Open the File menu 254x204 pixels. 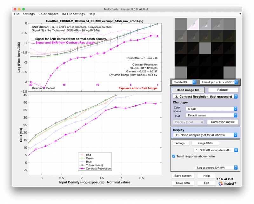(17, 14)
